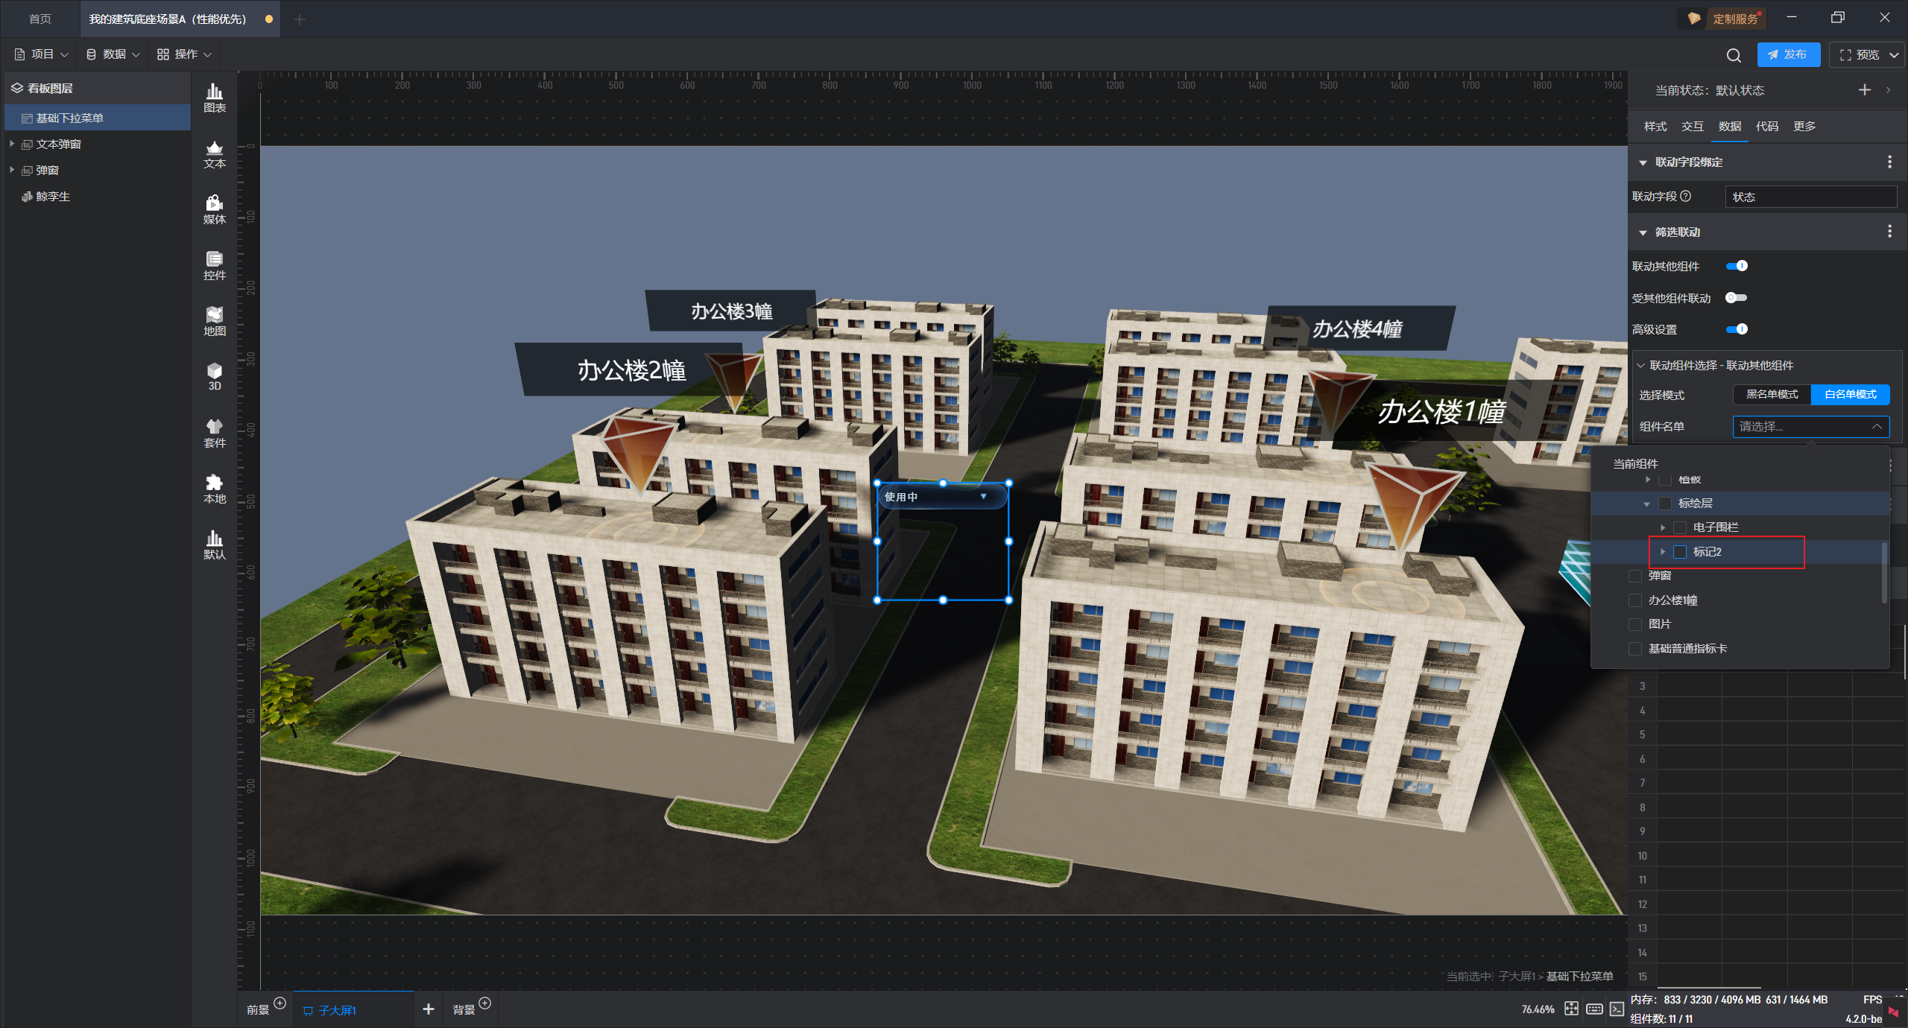
Task: Select 黑名单模式 blacklist mode button
Action: coord(1772,394)
